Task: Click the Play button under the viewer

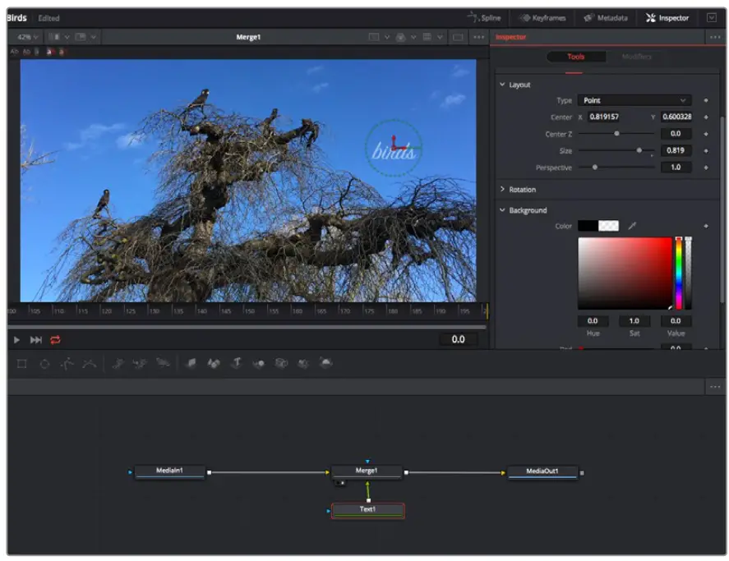Action: click(16, 340)
